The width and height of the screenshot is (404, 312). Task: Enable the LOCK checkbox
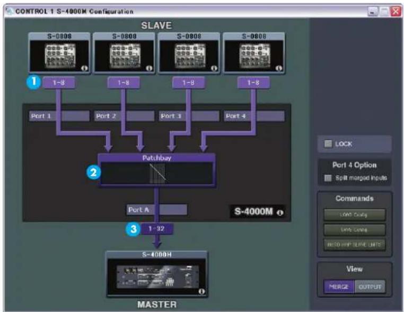pos(328,144)
